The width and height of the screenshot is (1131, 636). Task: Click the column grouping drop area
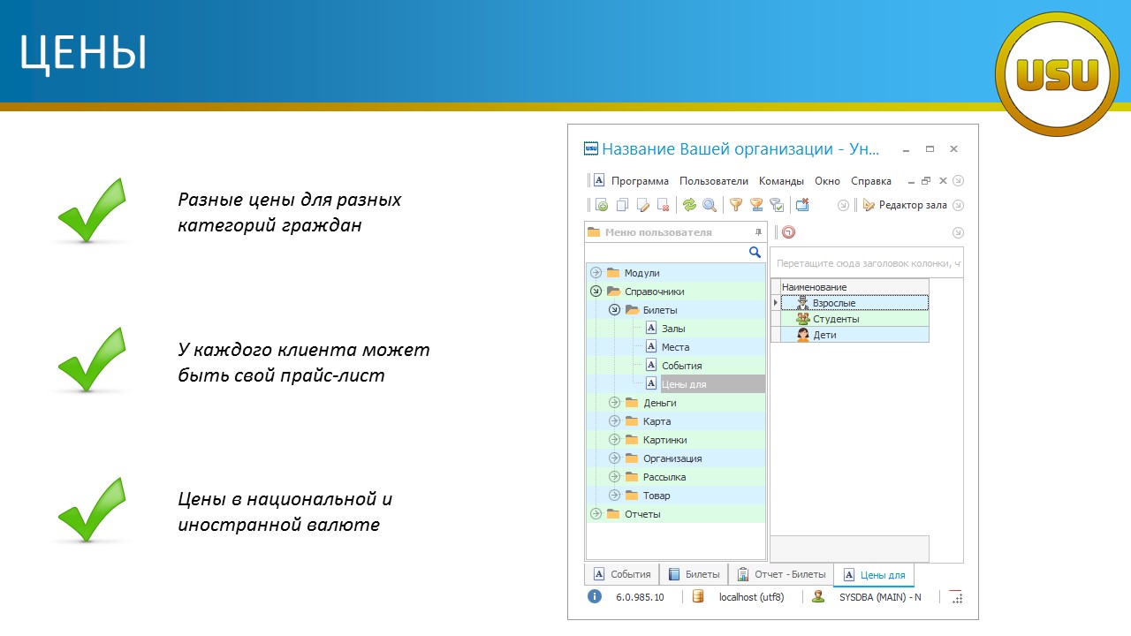point(867,263)
